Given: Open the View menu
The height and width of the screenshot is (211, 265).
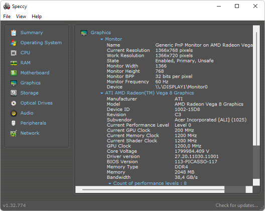Looking at the screenshot, I should tap(21, 17).
